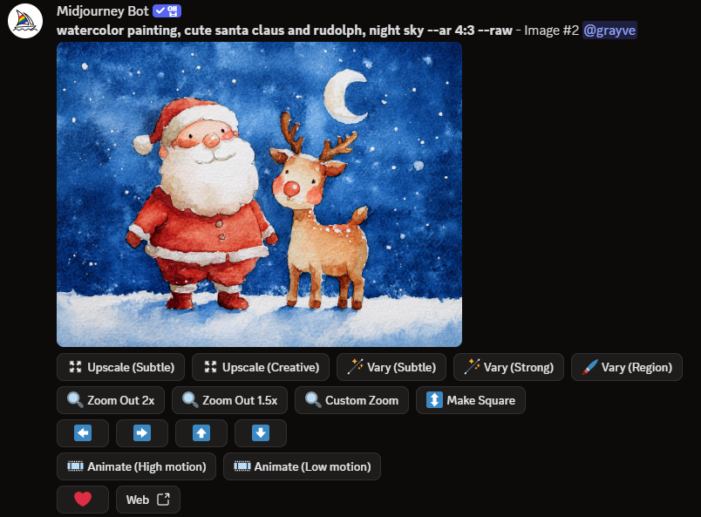Click Zoom Out 1.5x button

229,400
